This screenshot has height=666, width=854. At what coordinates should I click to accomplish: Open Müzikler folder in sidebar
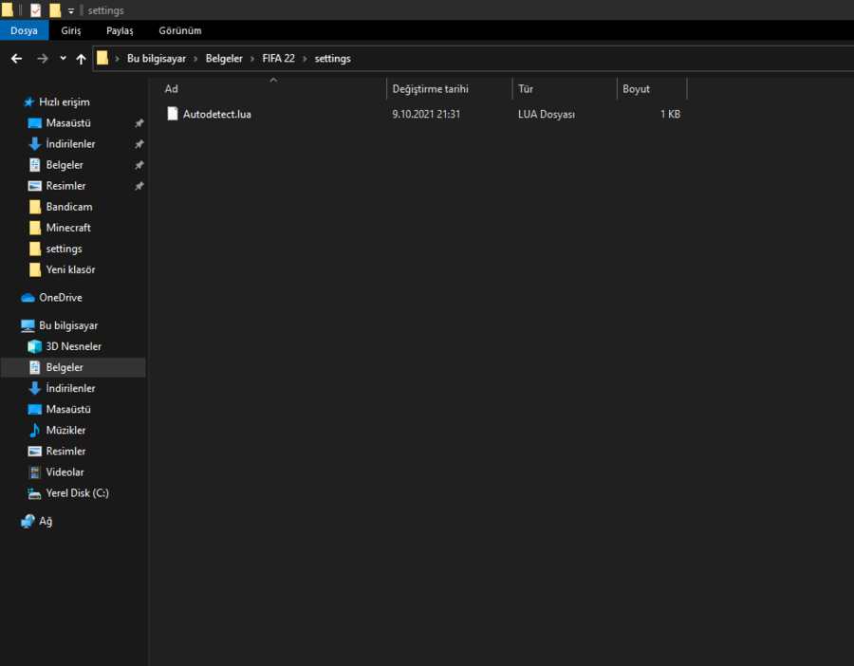pos(65,430)
